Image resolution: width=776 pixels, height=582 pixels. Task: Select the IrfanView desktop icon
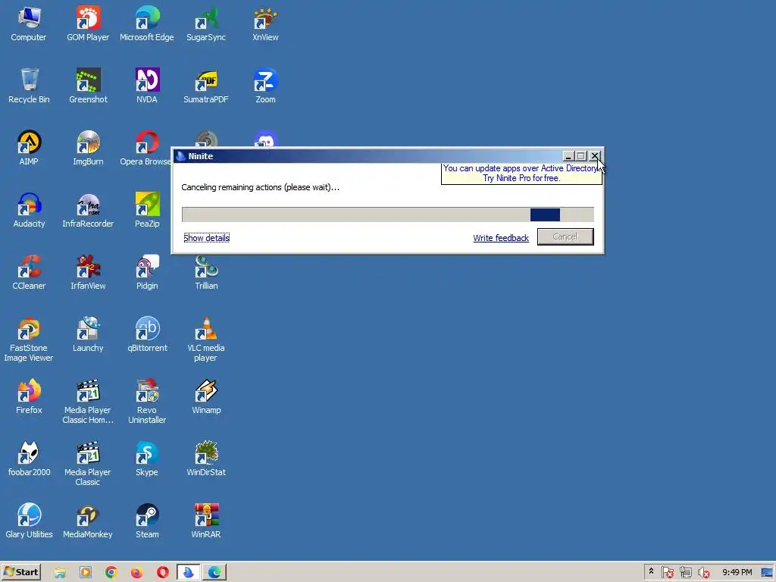(x=88, y=272)
